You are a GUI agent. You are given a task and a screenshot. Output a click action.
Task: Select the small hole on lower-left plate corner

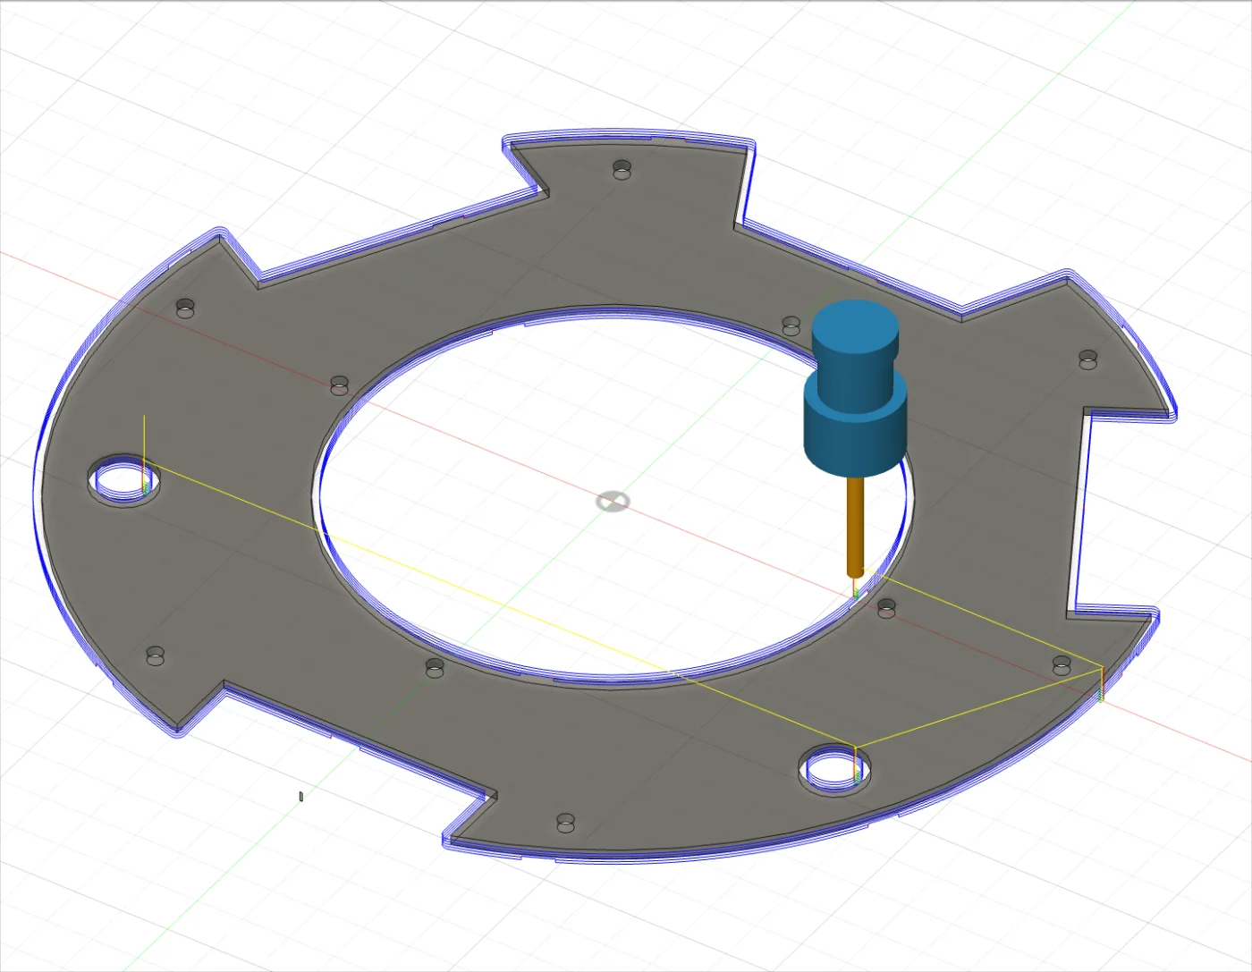click(156, 656)
